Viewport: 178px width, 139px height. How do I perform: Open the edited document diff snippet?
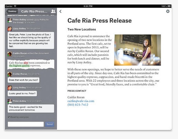tap(31, 64)
